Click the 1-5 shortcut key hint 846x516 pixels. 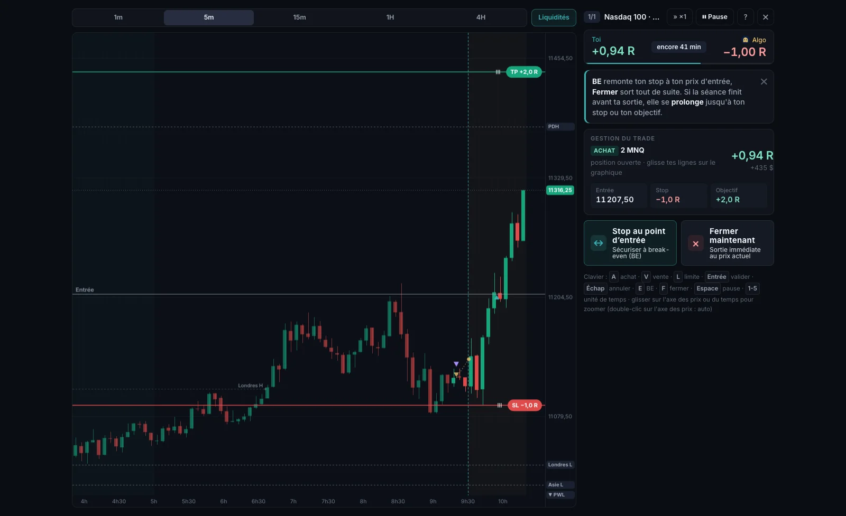click(x=752, y=288)
